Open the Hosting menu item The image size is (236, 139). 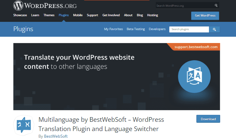[x=152, y=15]
